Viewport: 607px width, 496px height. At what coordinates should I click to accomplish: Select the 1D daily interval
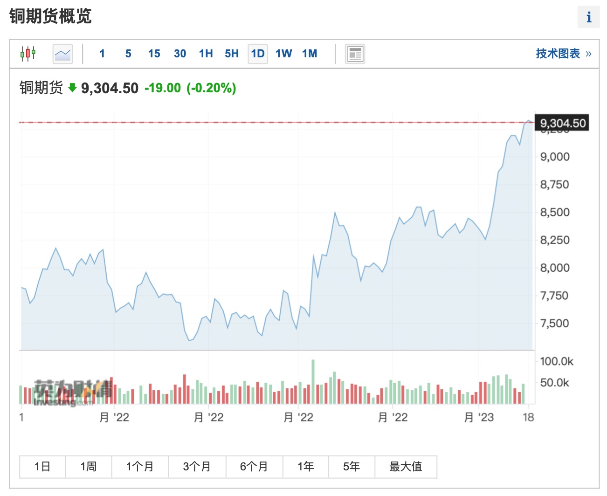pos(258,54)
